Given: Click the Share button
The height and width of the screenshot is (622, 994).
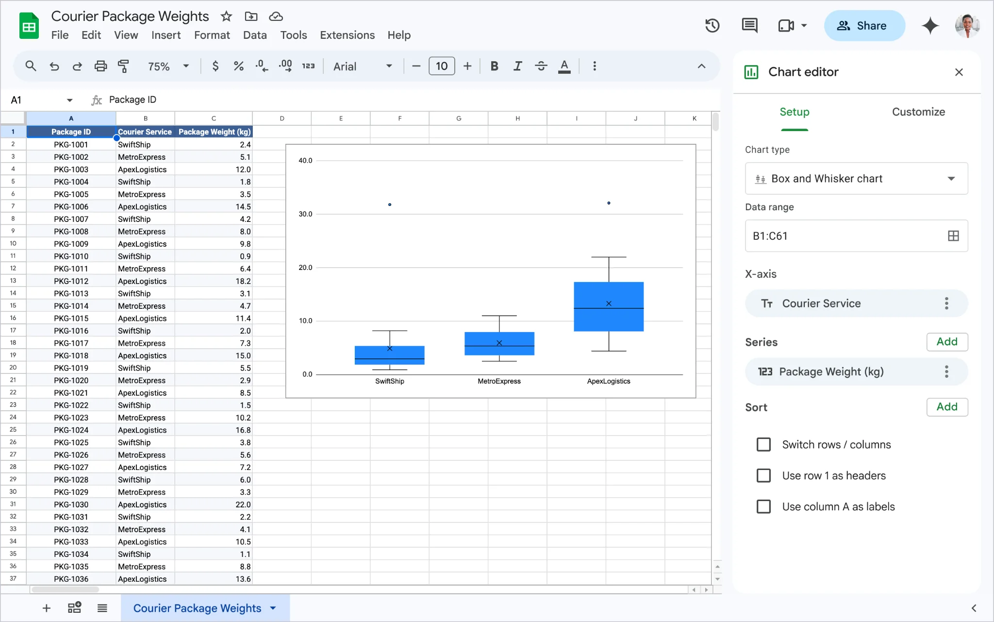Looking at the screenshot, I should coord(864,26).
